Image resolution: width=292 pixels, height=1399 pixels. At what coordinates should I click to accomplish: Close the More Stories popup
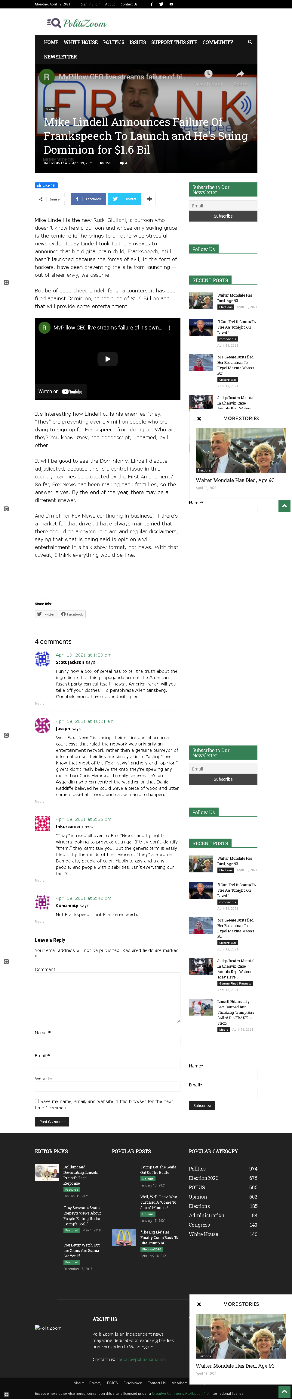pyautogui.click(x=199, y=419)
